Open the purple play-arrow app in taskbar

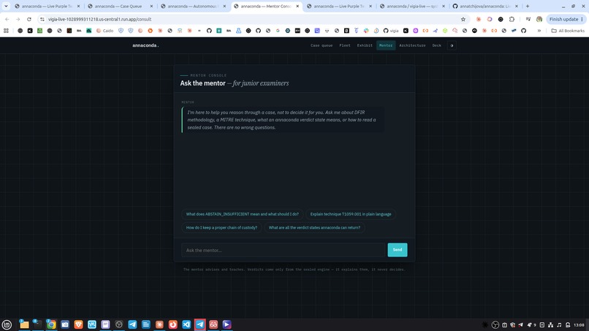[227, 324]
